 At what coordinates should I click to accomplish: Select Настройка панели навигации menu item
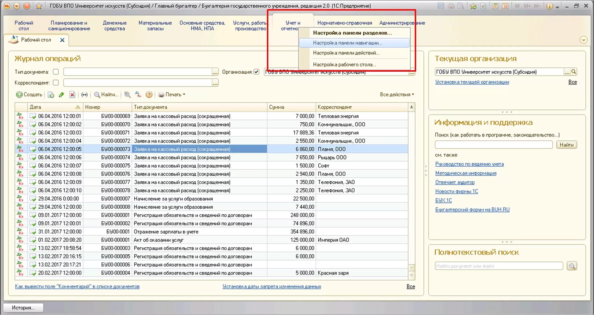347,43
